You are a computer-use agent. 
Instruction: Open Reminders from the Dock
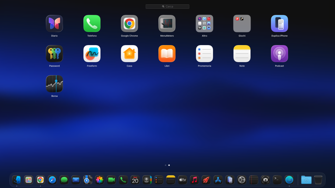point(159,180)
